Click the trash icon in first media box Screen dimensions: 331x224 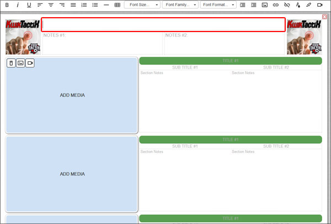pyautogui.click(x=11, y=63)
